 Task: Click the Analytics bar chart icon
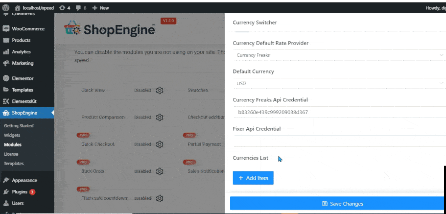pos(6,52)
